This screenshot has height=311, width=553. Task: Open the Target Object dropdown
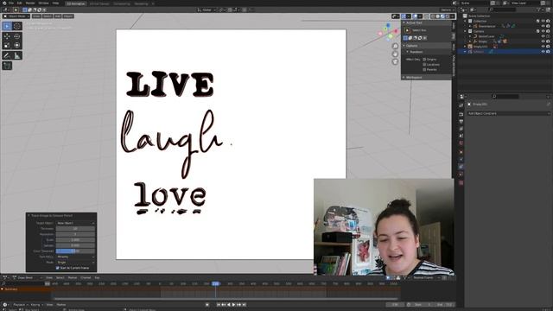click(x=75, y=223)
